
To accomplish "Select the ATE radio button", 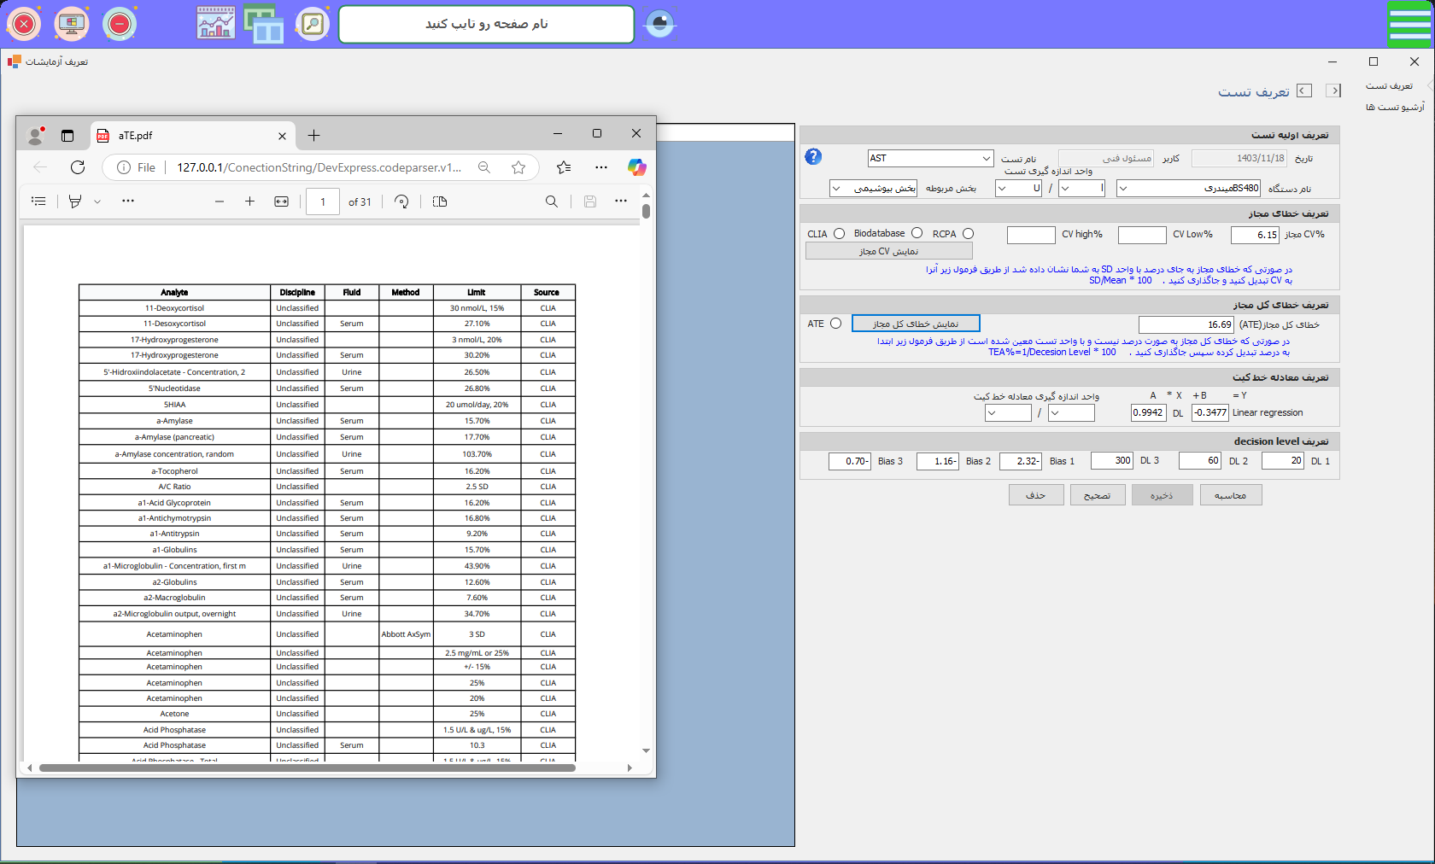I will point(835,324).
